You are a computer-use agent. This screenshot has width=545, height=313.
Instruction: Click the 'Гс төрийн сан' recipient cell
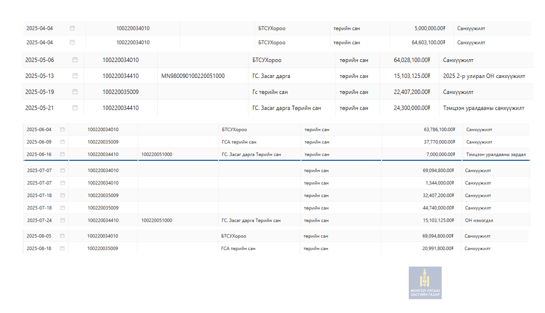[270, 92]
